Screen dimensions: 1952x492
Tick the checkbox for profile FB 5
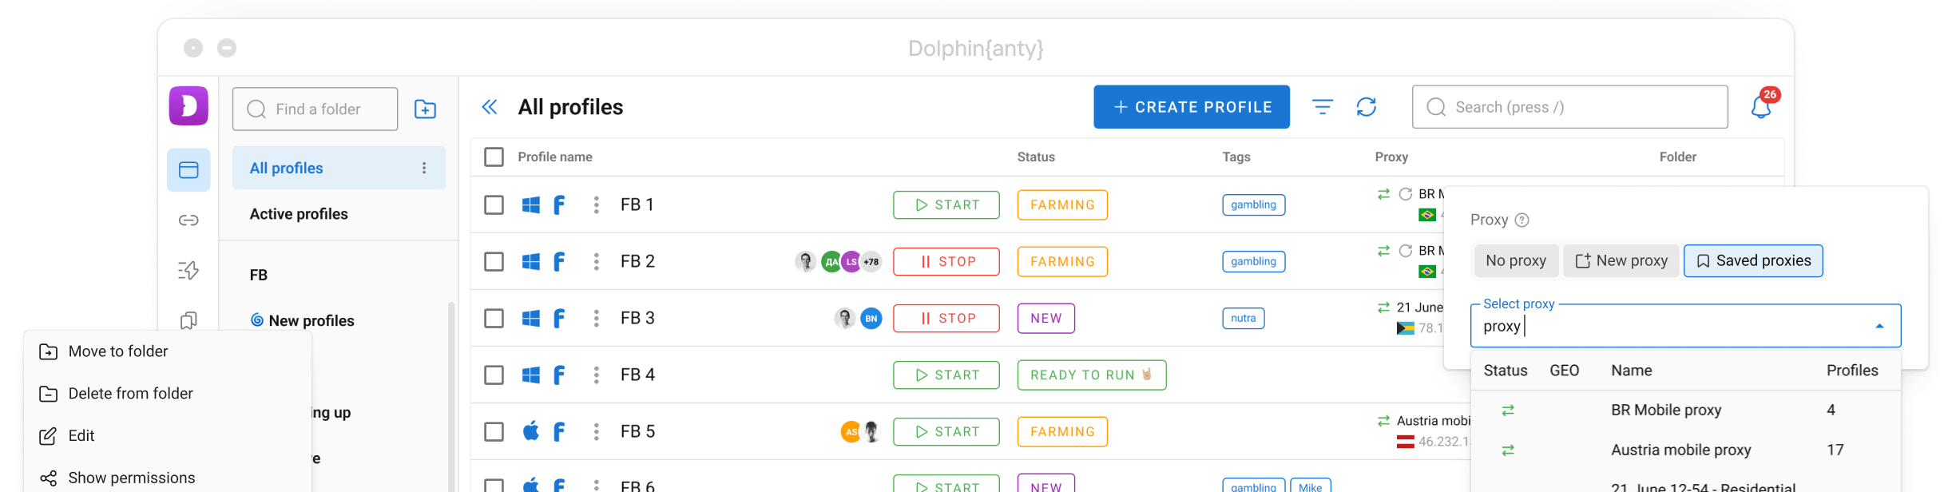pos(494,432)
